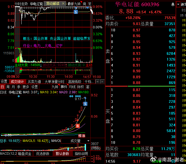Click the sell level 10 price 8.97

[x=136, y=30]
